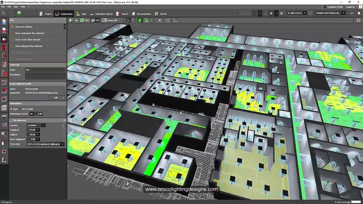Viewport: 363px width, 204px height.
Task: Click the site Name input field
Action: pos(45,70)
